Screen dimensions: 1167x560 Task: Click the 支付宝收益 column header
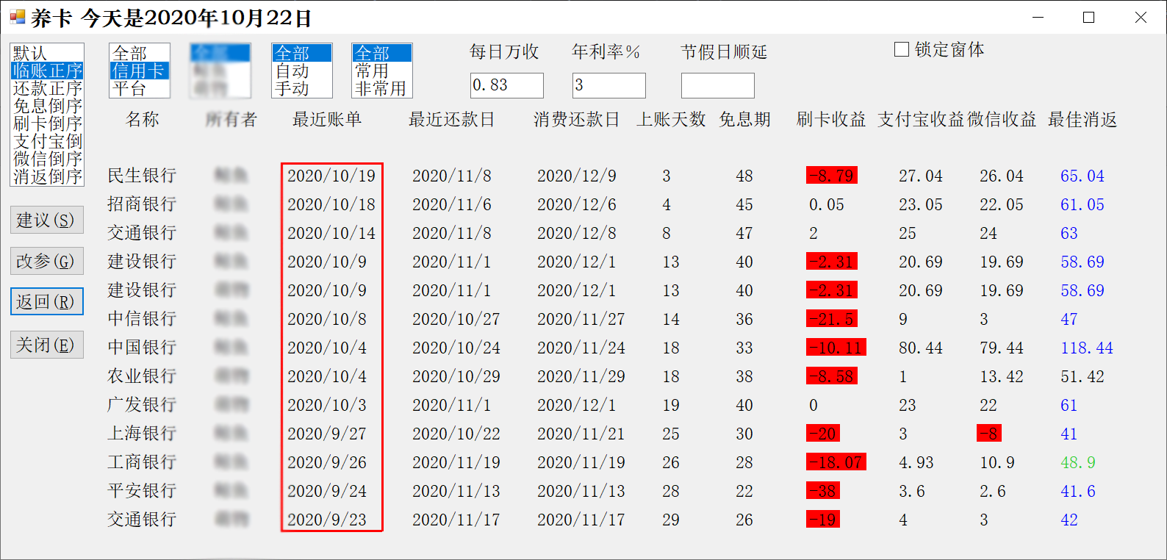(x=921, y=119)
